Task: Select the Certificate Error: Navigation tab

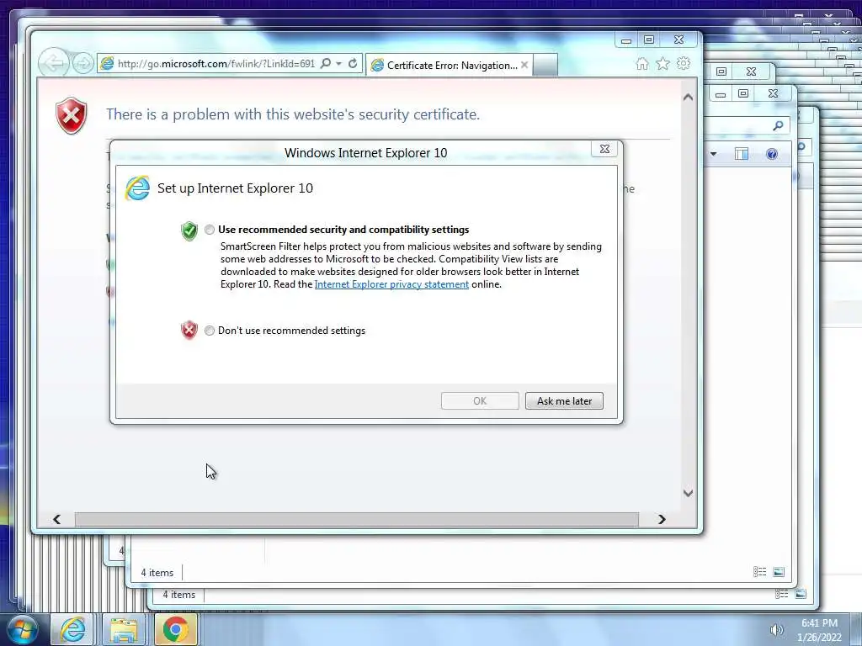Action: (x=448, y=66)
